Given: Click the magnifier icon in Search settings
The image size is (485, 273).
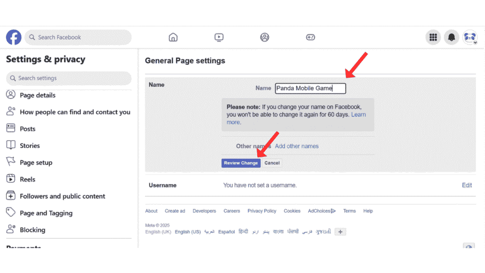Looking at the screenshot, I should tap(13, 78).
